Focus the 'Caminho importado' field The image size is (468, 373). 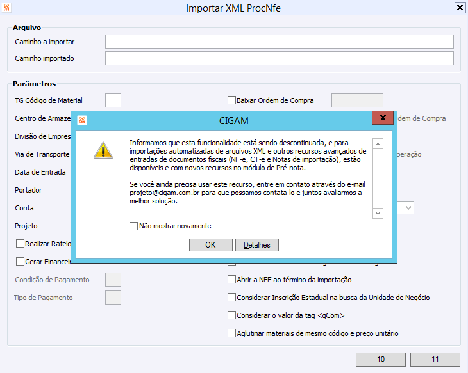[x=280, y=58]
